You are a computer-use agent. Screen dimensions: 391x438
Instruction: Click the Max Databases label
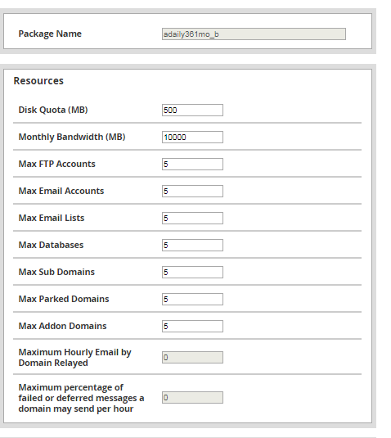[x=51, y=245]
